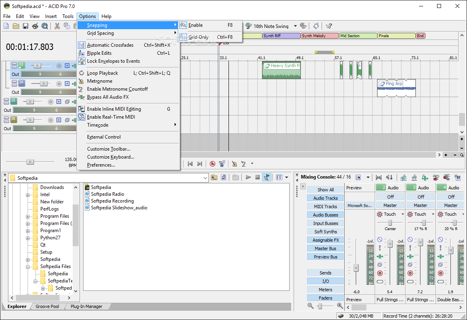
Task: Click the project tempo slider thumb
Action: [x=30, y=162]
